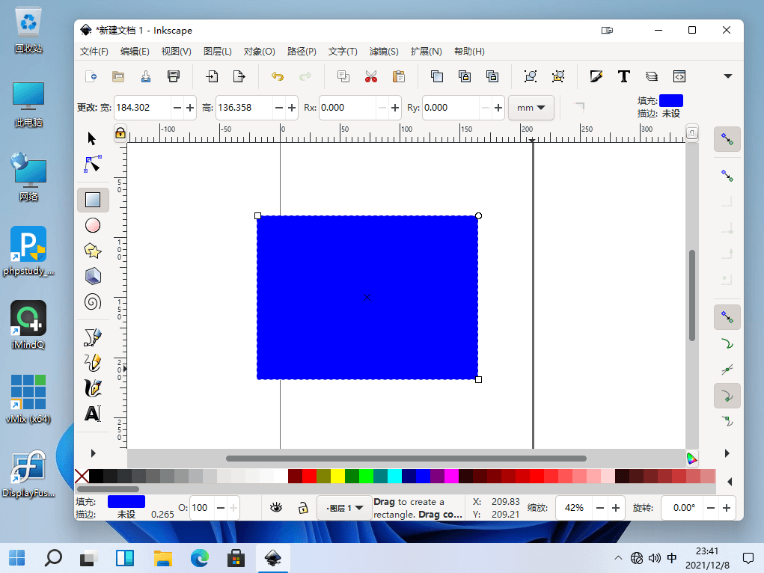Click the Export icon

point(239,76)
